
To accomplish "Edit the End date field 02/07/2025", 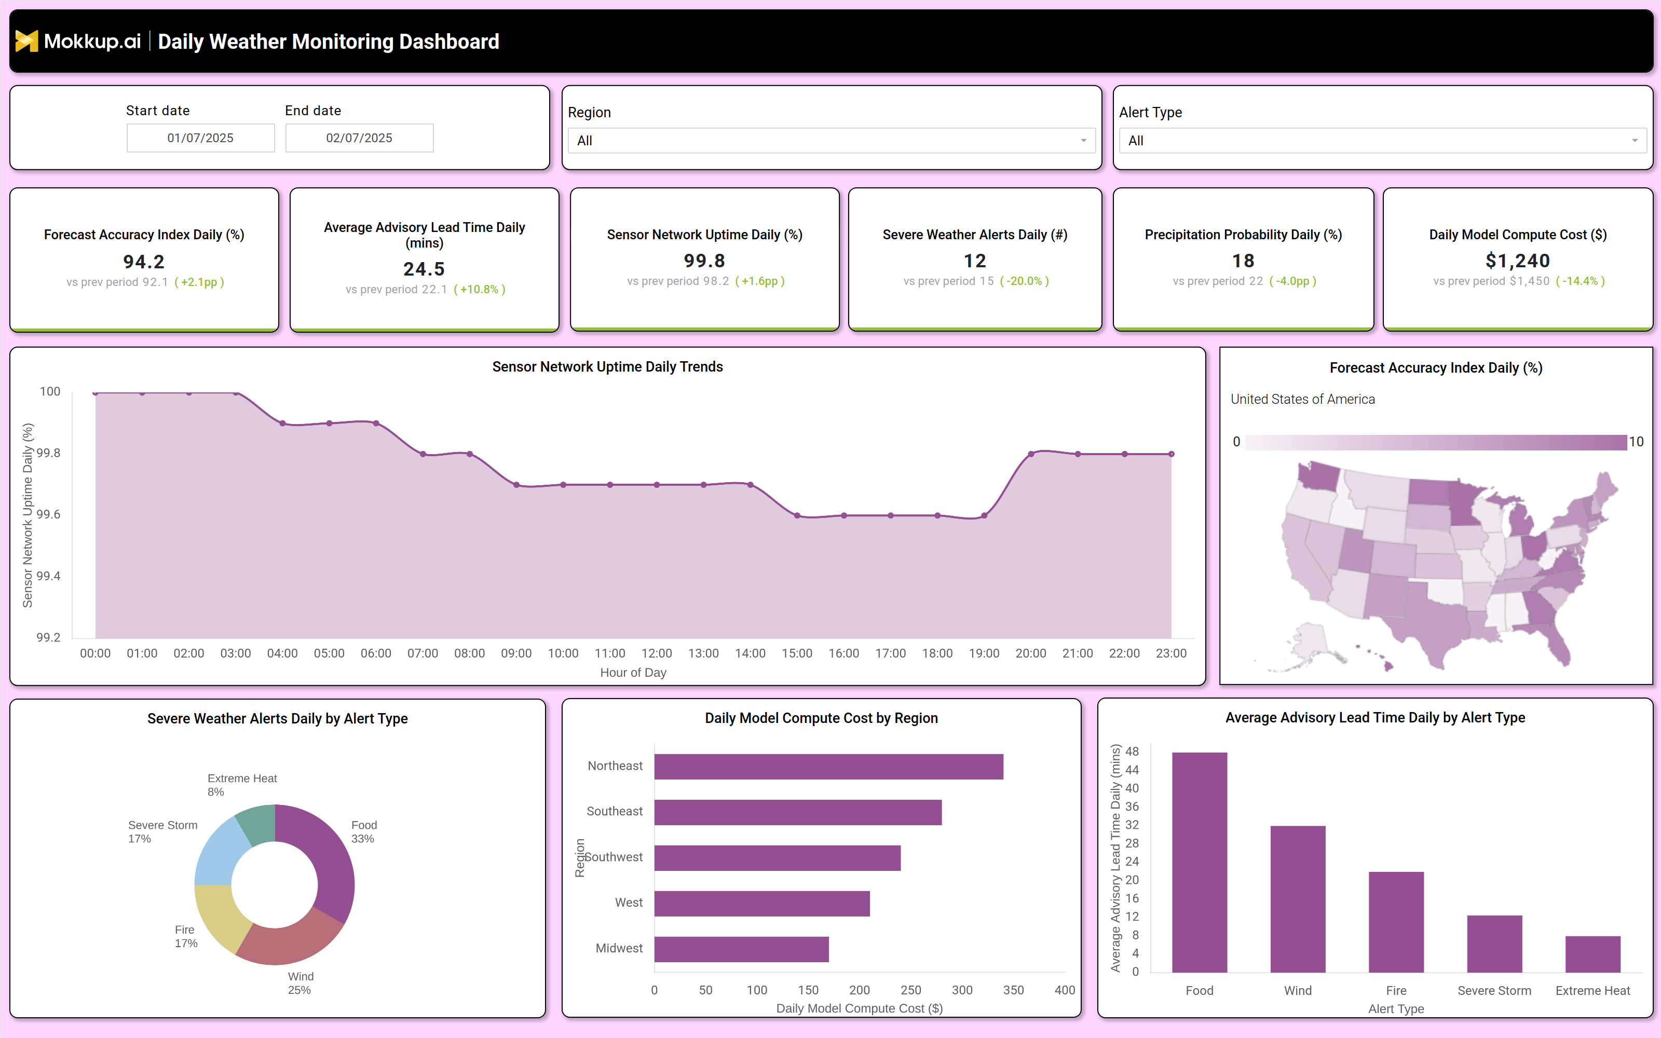I will point(359,138).
